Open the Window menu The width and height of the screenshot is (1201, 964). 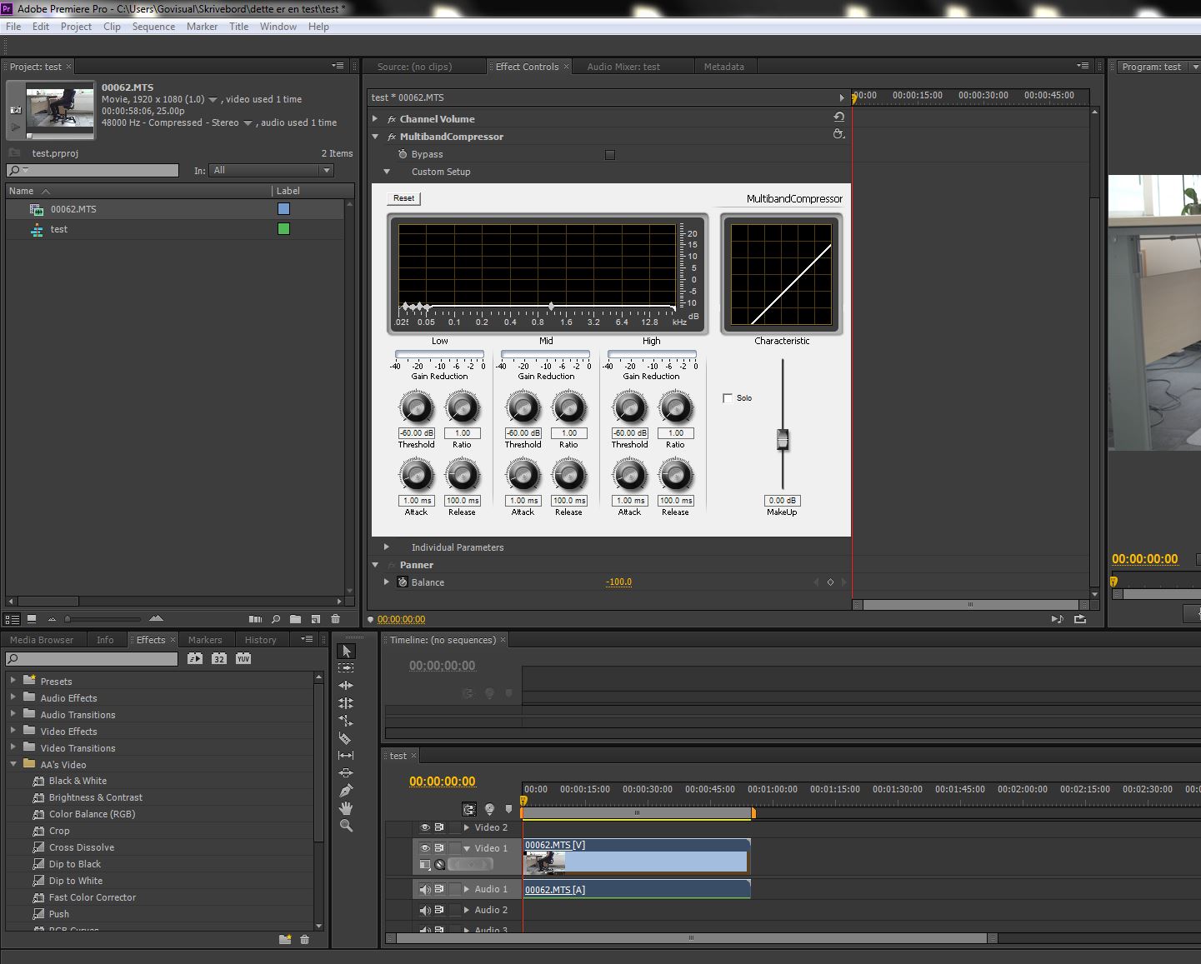278,27
